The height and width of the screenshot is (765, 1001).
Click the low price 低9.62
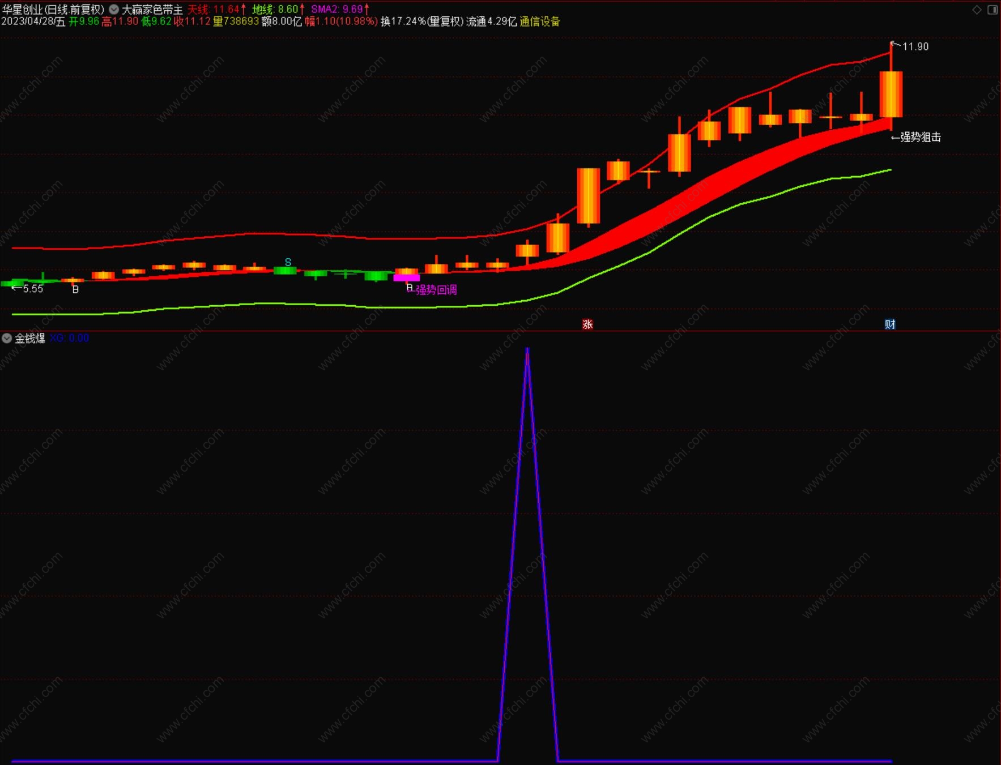156,22
